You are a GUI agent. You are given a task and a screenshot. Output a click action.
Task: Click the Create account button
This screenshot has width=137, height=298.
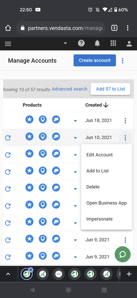click(95, 60)
